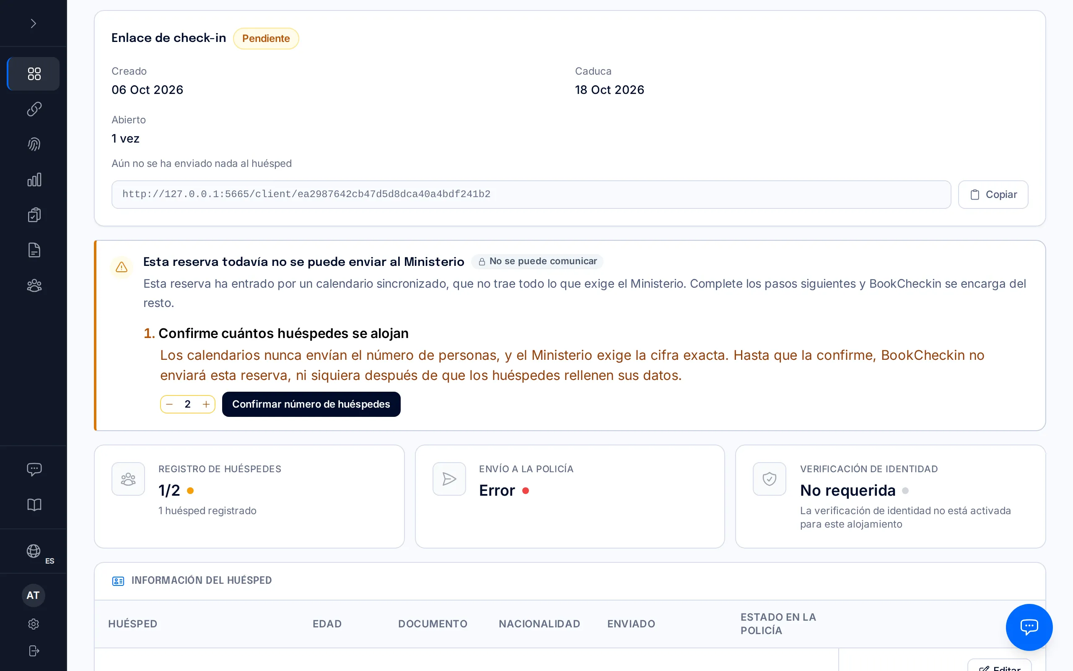The width and height of the screenshot is (1073, 671).
Task: Click the No se puede comunicar badge
Action: pos(537,261)
